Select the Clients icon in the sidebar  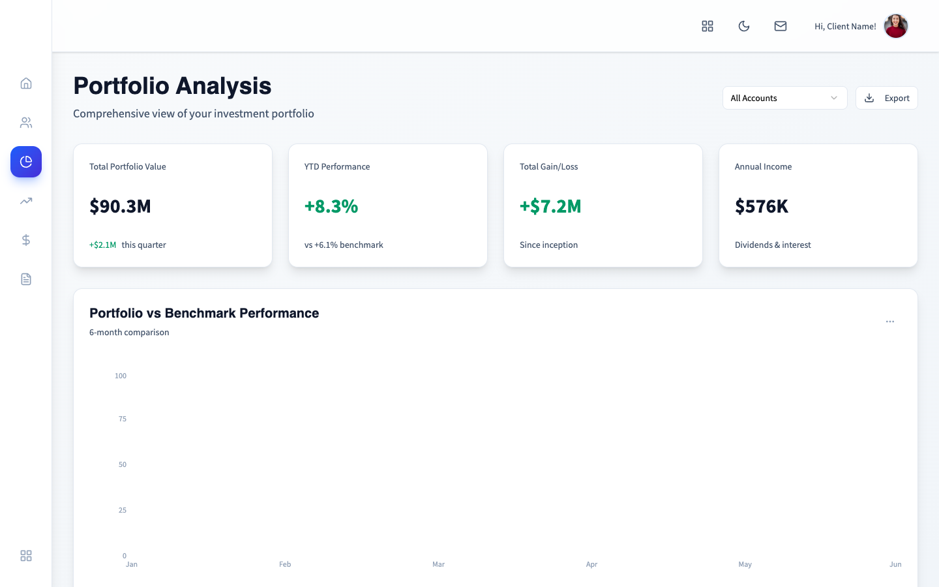(x=26, y=123)
